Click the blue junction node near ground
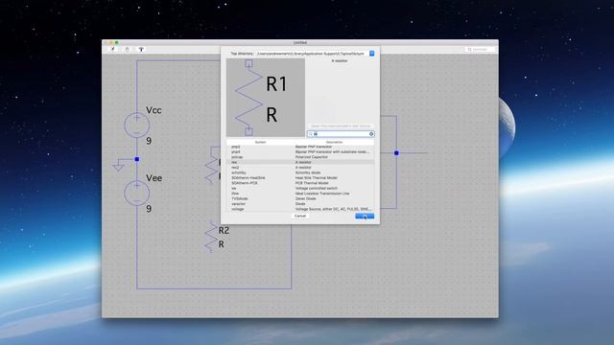Screen dimensions: 614x345 point(136,159)
